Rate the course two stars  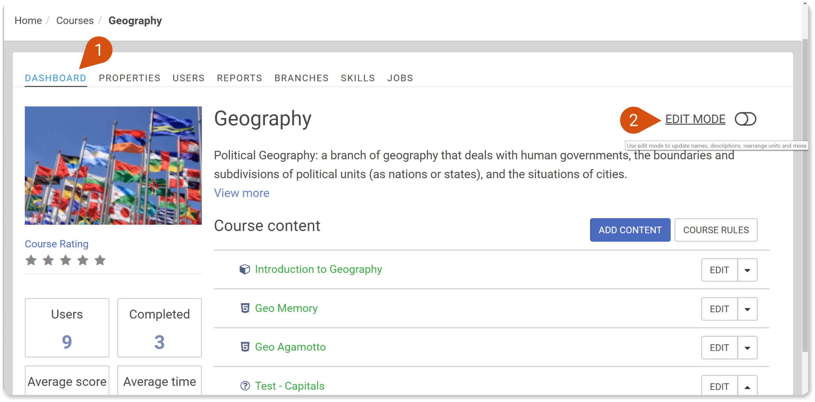pos(48,260)
